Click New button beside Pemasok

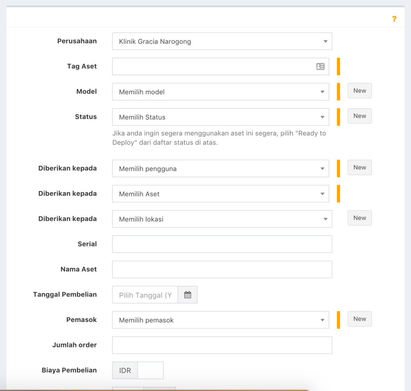click(x=360, y=319)
